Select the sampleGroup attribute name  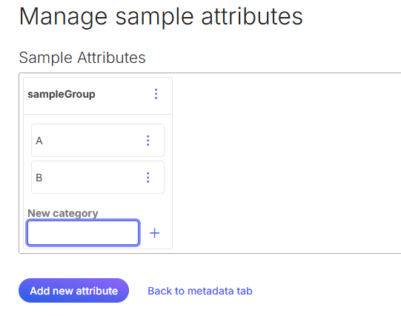tap(62, 94)
